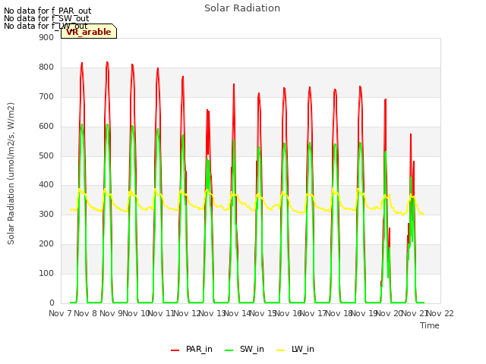Select the green SW_in legend swatch

(229, 350)
